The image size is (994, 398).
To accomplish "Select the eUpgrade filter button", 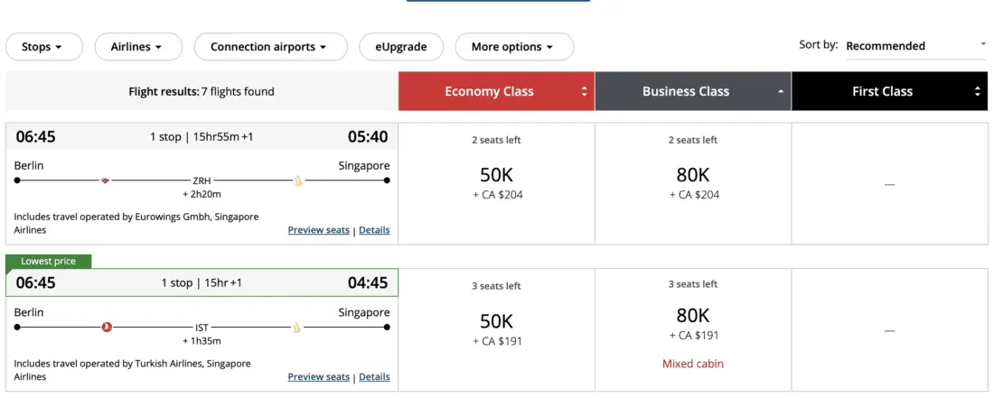I will pos(399,47).
